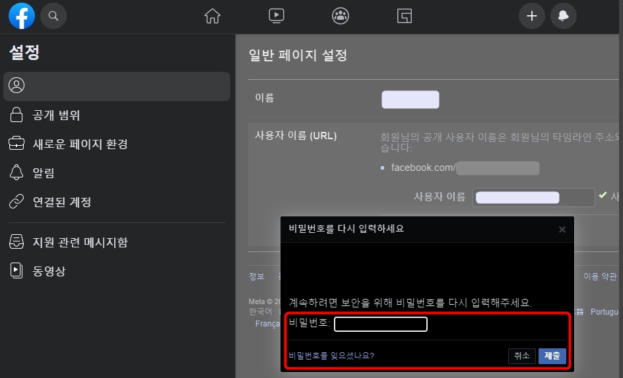Screen dimensions: 623x378
Task: Click the briefcase icon beside 새로운 페이지 환경
Action: point(16,144)
